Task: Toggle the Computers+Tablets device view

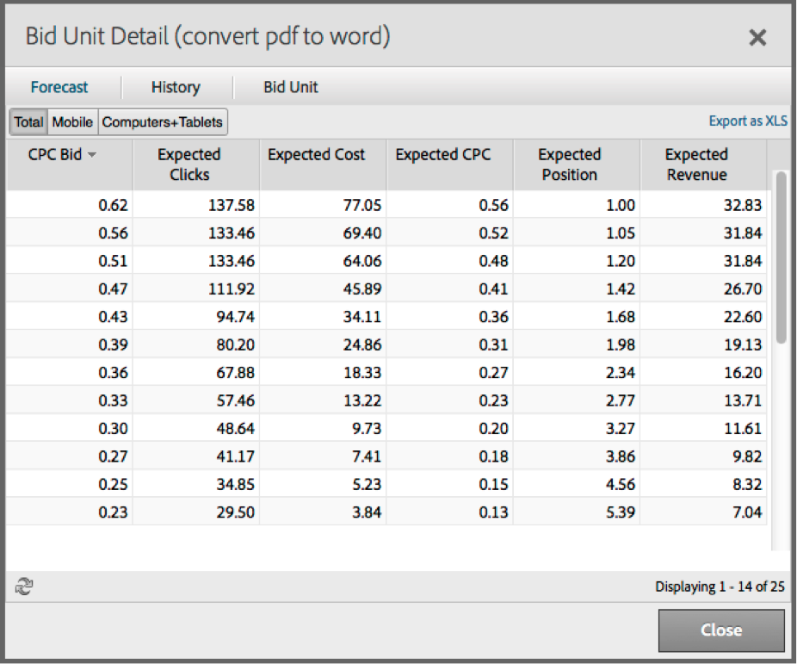Action: click(x=163, y=122)
